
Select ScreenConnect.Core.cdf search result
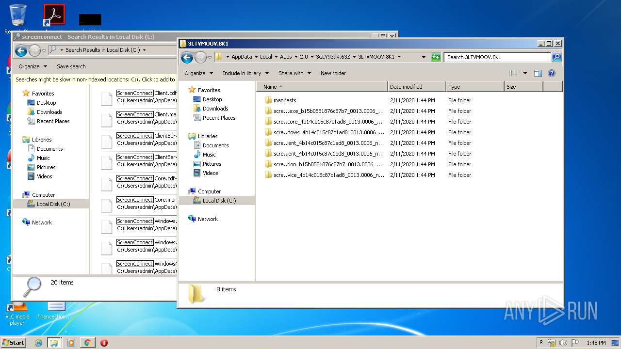(138, 182)
